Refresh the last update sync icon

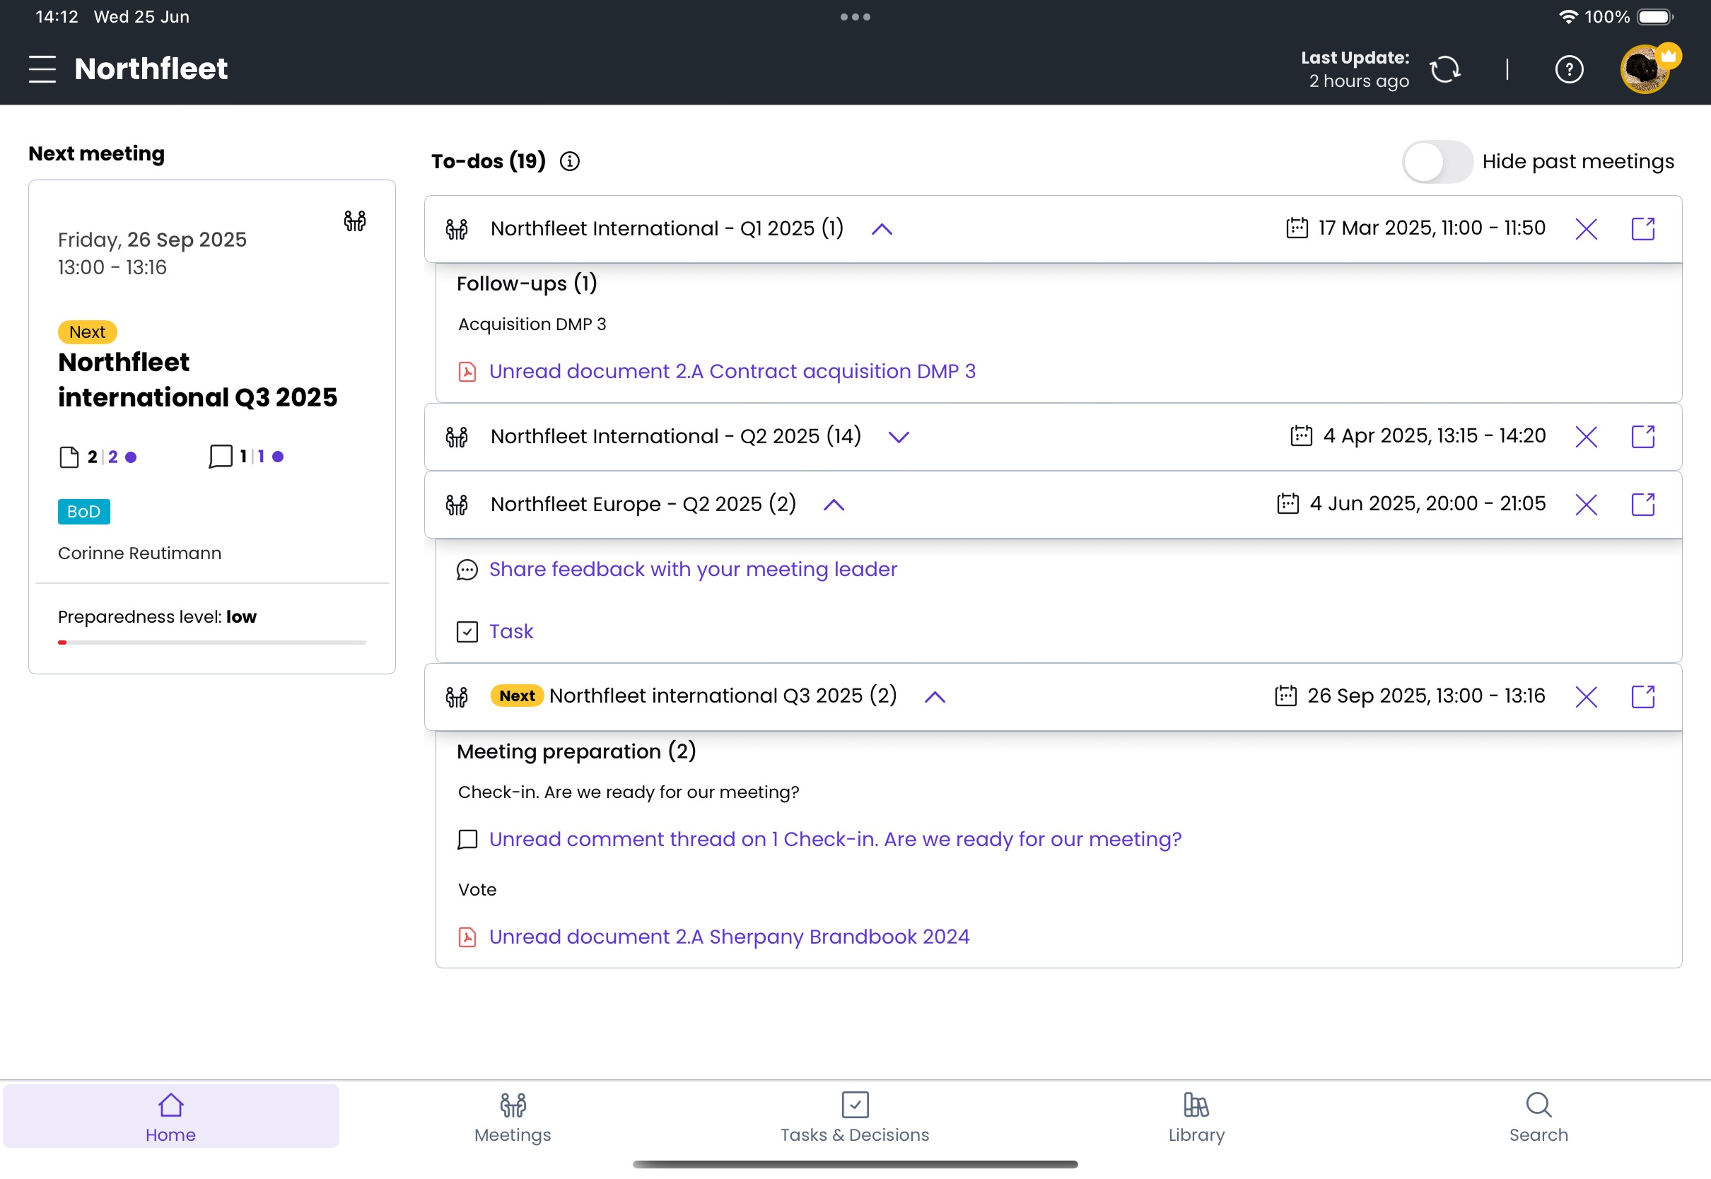(x=1445, y=69)
